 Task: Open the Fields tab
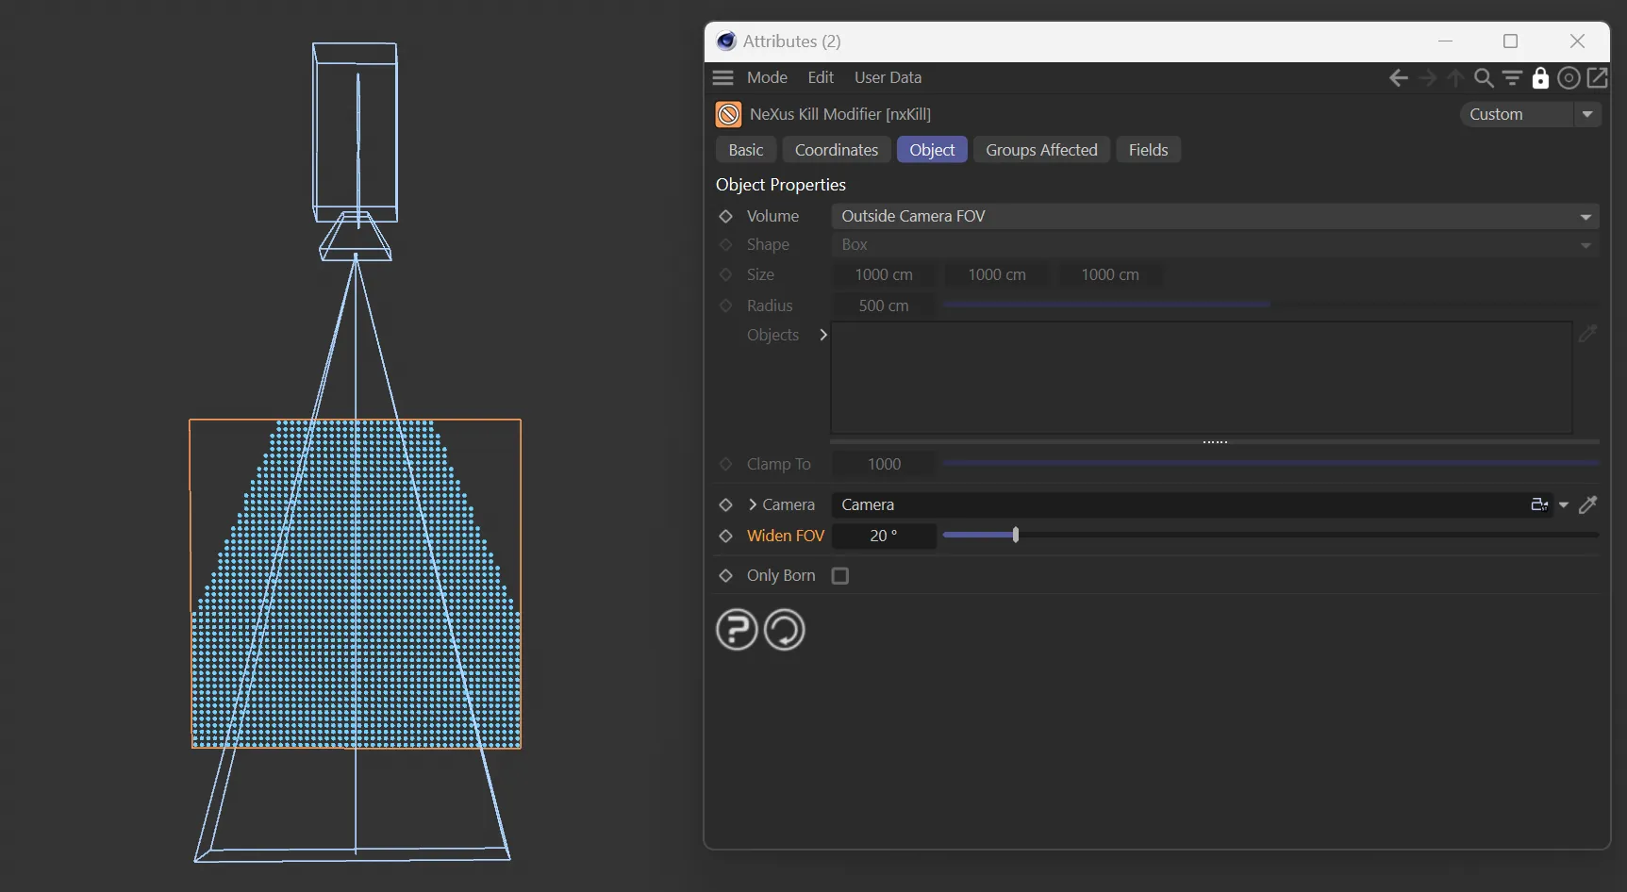[x=1148, y=150]
